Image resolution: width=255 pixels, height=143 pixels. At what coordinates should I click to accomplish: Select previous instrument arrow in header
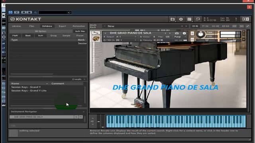click(165, 33)
